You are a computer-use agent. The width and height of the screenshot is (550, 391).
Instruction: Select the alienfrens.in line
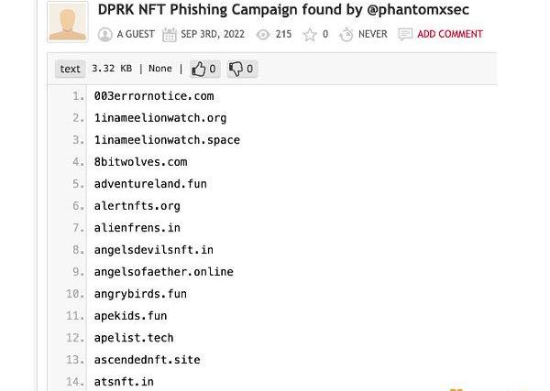tap(137, 228)
